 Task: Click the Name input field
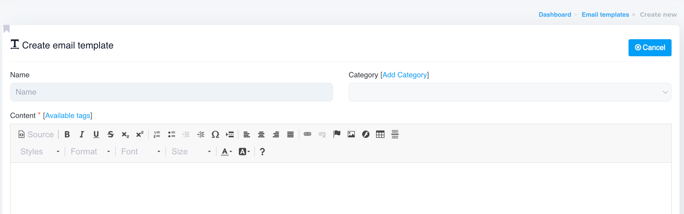171,92
